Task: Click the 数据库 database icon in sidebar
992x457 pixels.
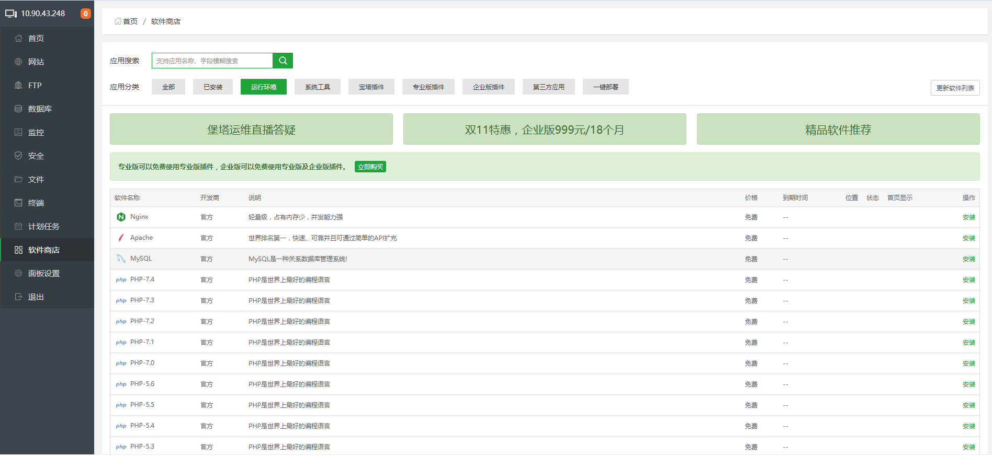Action: (18, 109)
